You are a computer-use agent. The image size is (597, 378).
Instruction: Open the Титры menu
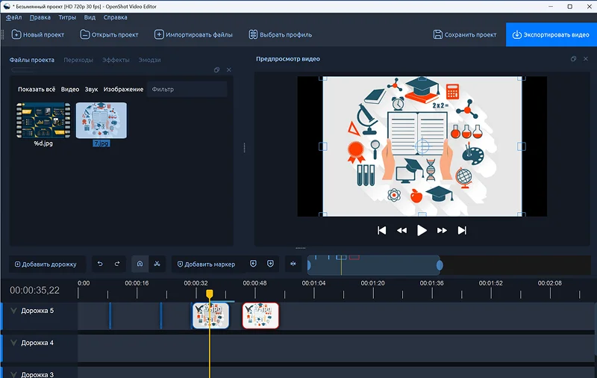pyautogui.click(x=67, y=16)
